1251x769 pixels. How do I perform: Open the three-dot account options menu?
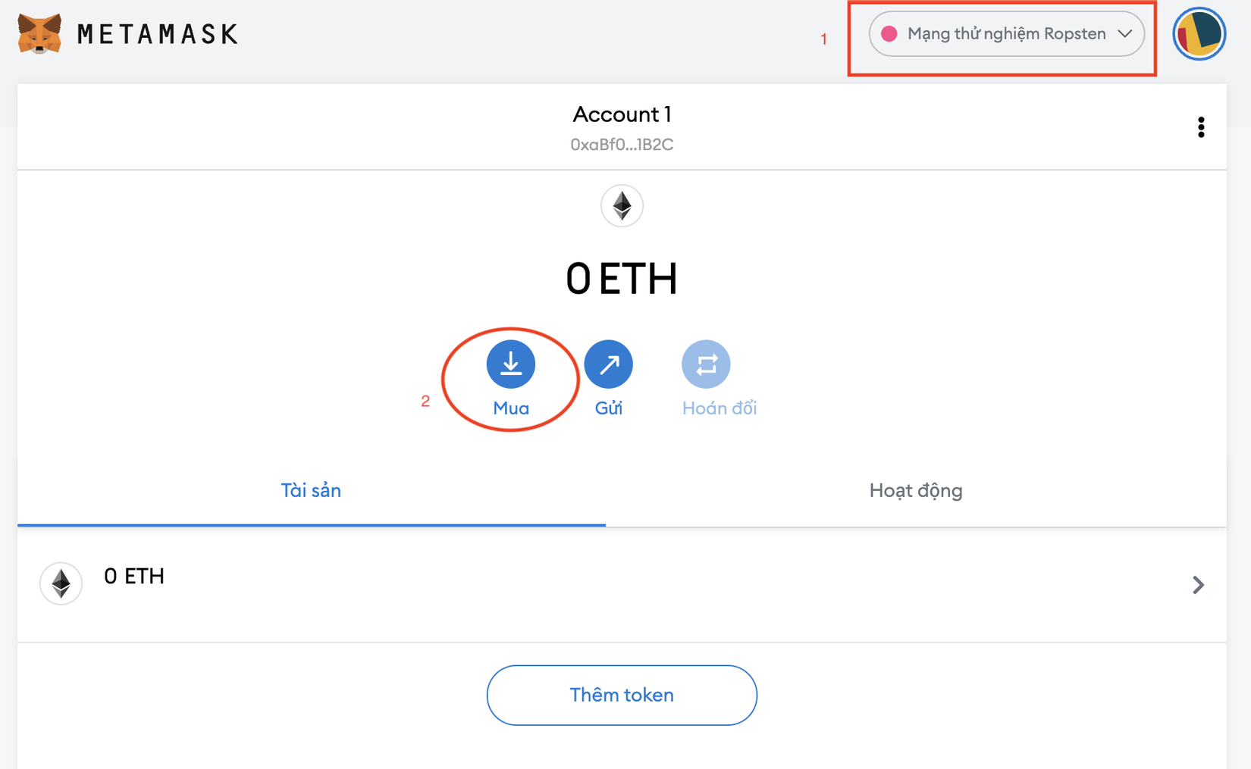click(1201, 127)
